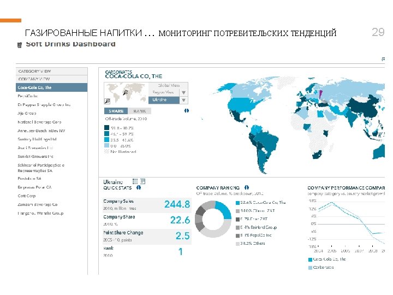Click the COCA-COLA CO, THE map heading
The width and height of the screenshot is (393, 295).
tap(134, 76)
